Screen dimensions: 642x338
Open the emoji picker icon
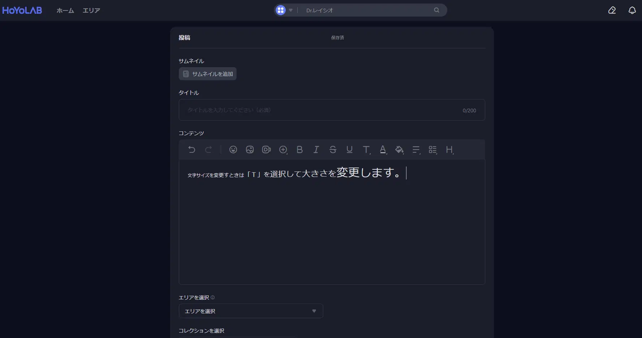tap(233, 149)
